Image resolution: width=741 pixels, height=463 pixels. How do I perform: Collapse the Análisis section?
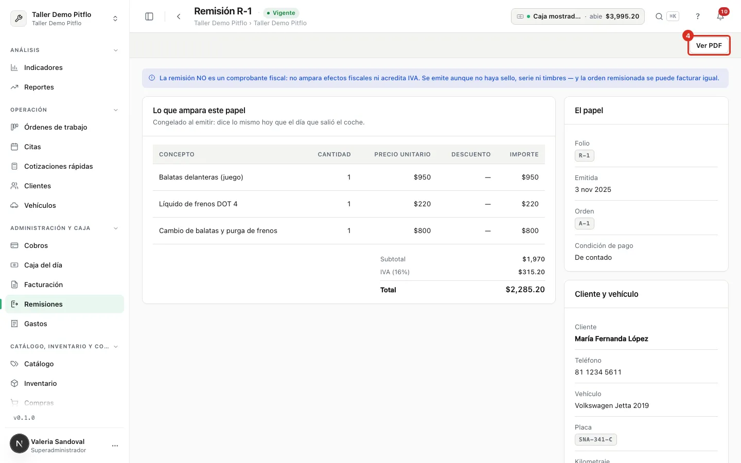[x=116, y=50]
